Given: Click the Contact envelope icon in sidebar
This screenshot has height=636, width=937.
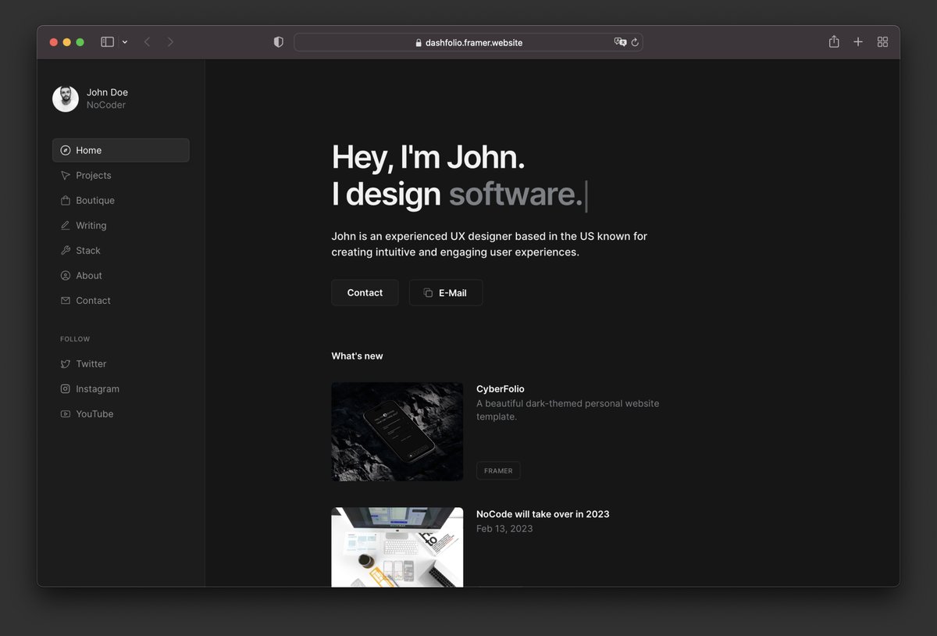Looking at the screenshot, I should coord(66,300).
